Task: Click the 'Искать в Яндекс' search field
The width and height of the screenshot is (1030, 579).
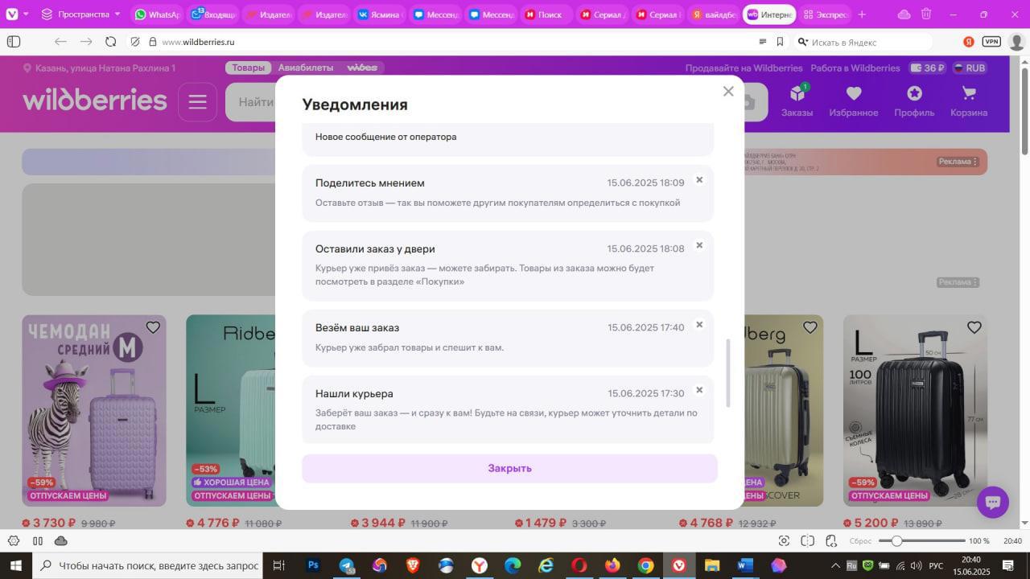Action: click(865, 42)
